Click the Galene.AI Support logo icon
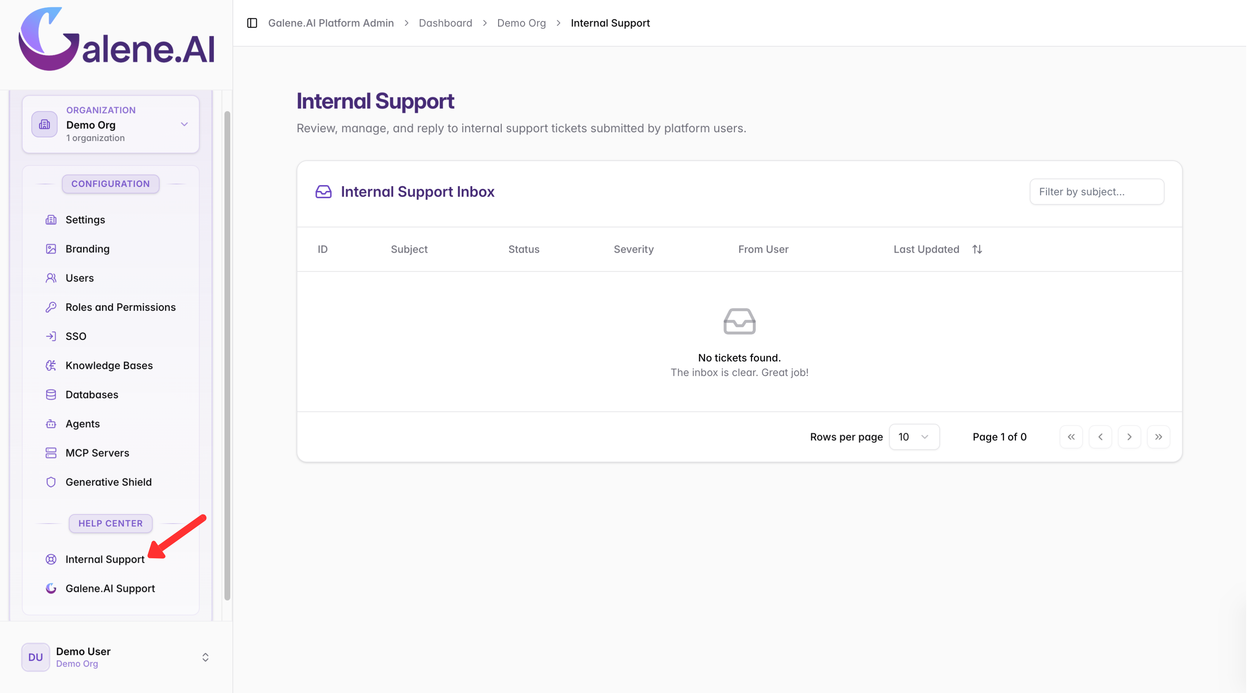1248x693 pixels. pyautogui.click(x=51, y=588)
